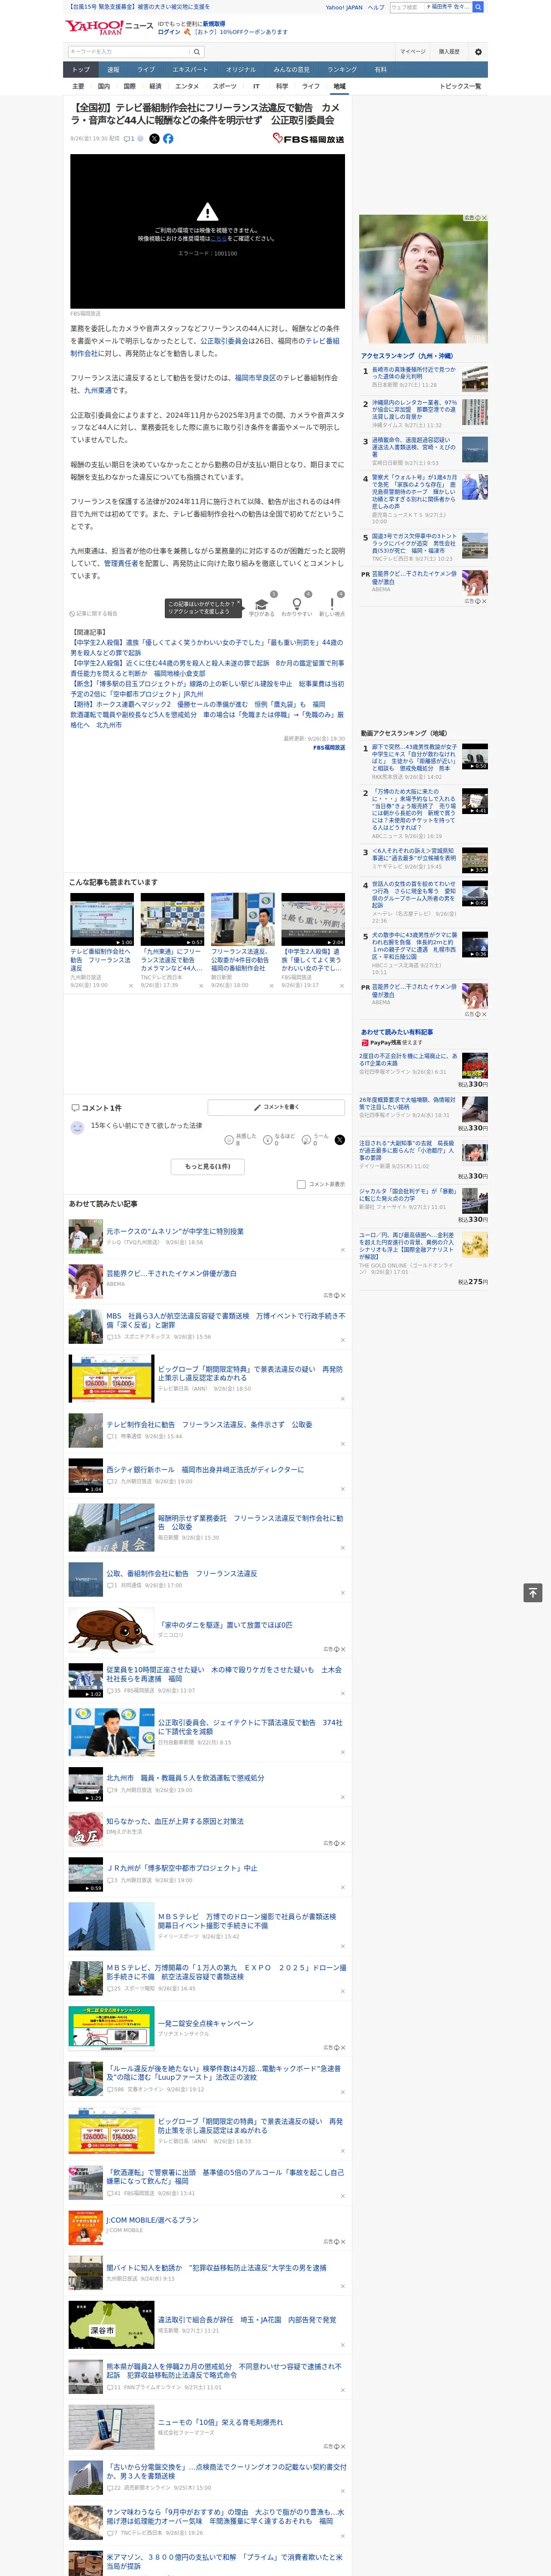Viewport: 551px width, 2576px height.
Task: Click the magnifier search button beside the keyword field
Action: pyautogui.click(x=197, y=52)
